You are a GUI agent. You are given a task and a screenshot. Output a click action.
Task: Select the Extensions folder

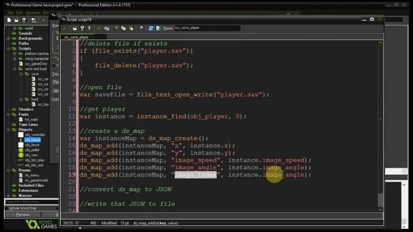pos(28,191)
